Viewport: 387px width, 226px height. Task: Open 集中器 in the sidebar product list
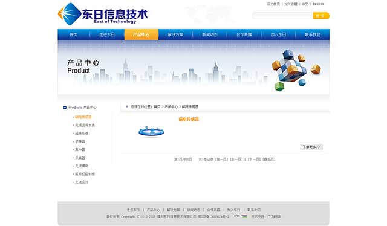(x=80, y=149)
